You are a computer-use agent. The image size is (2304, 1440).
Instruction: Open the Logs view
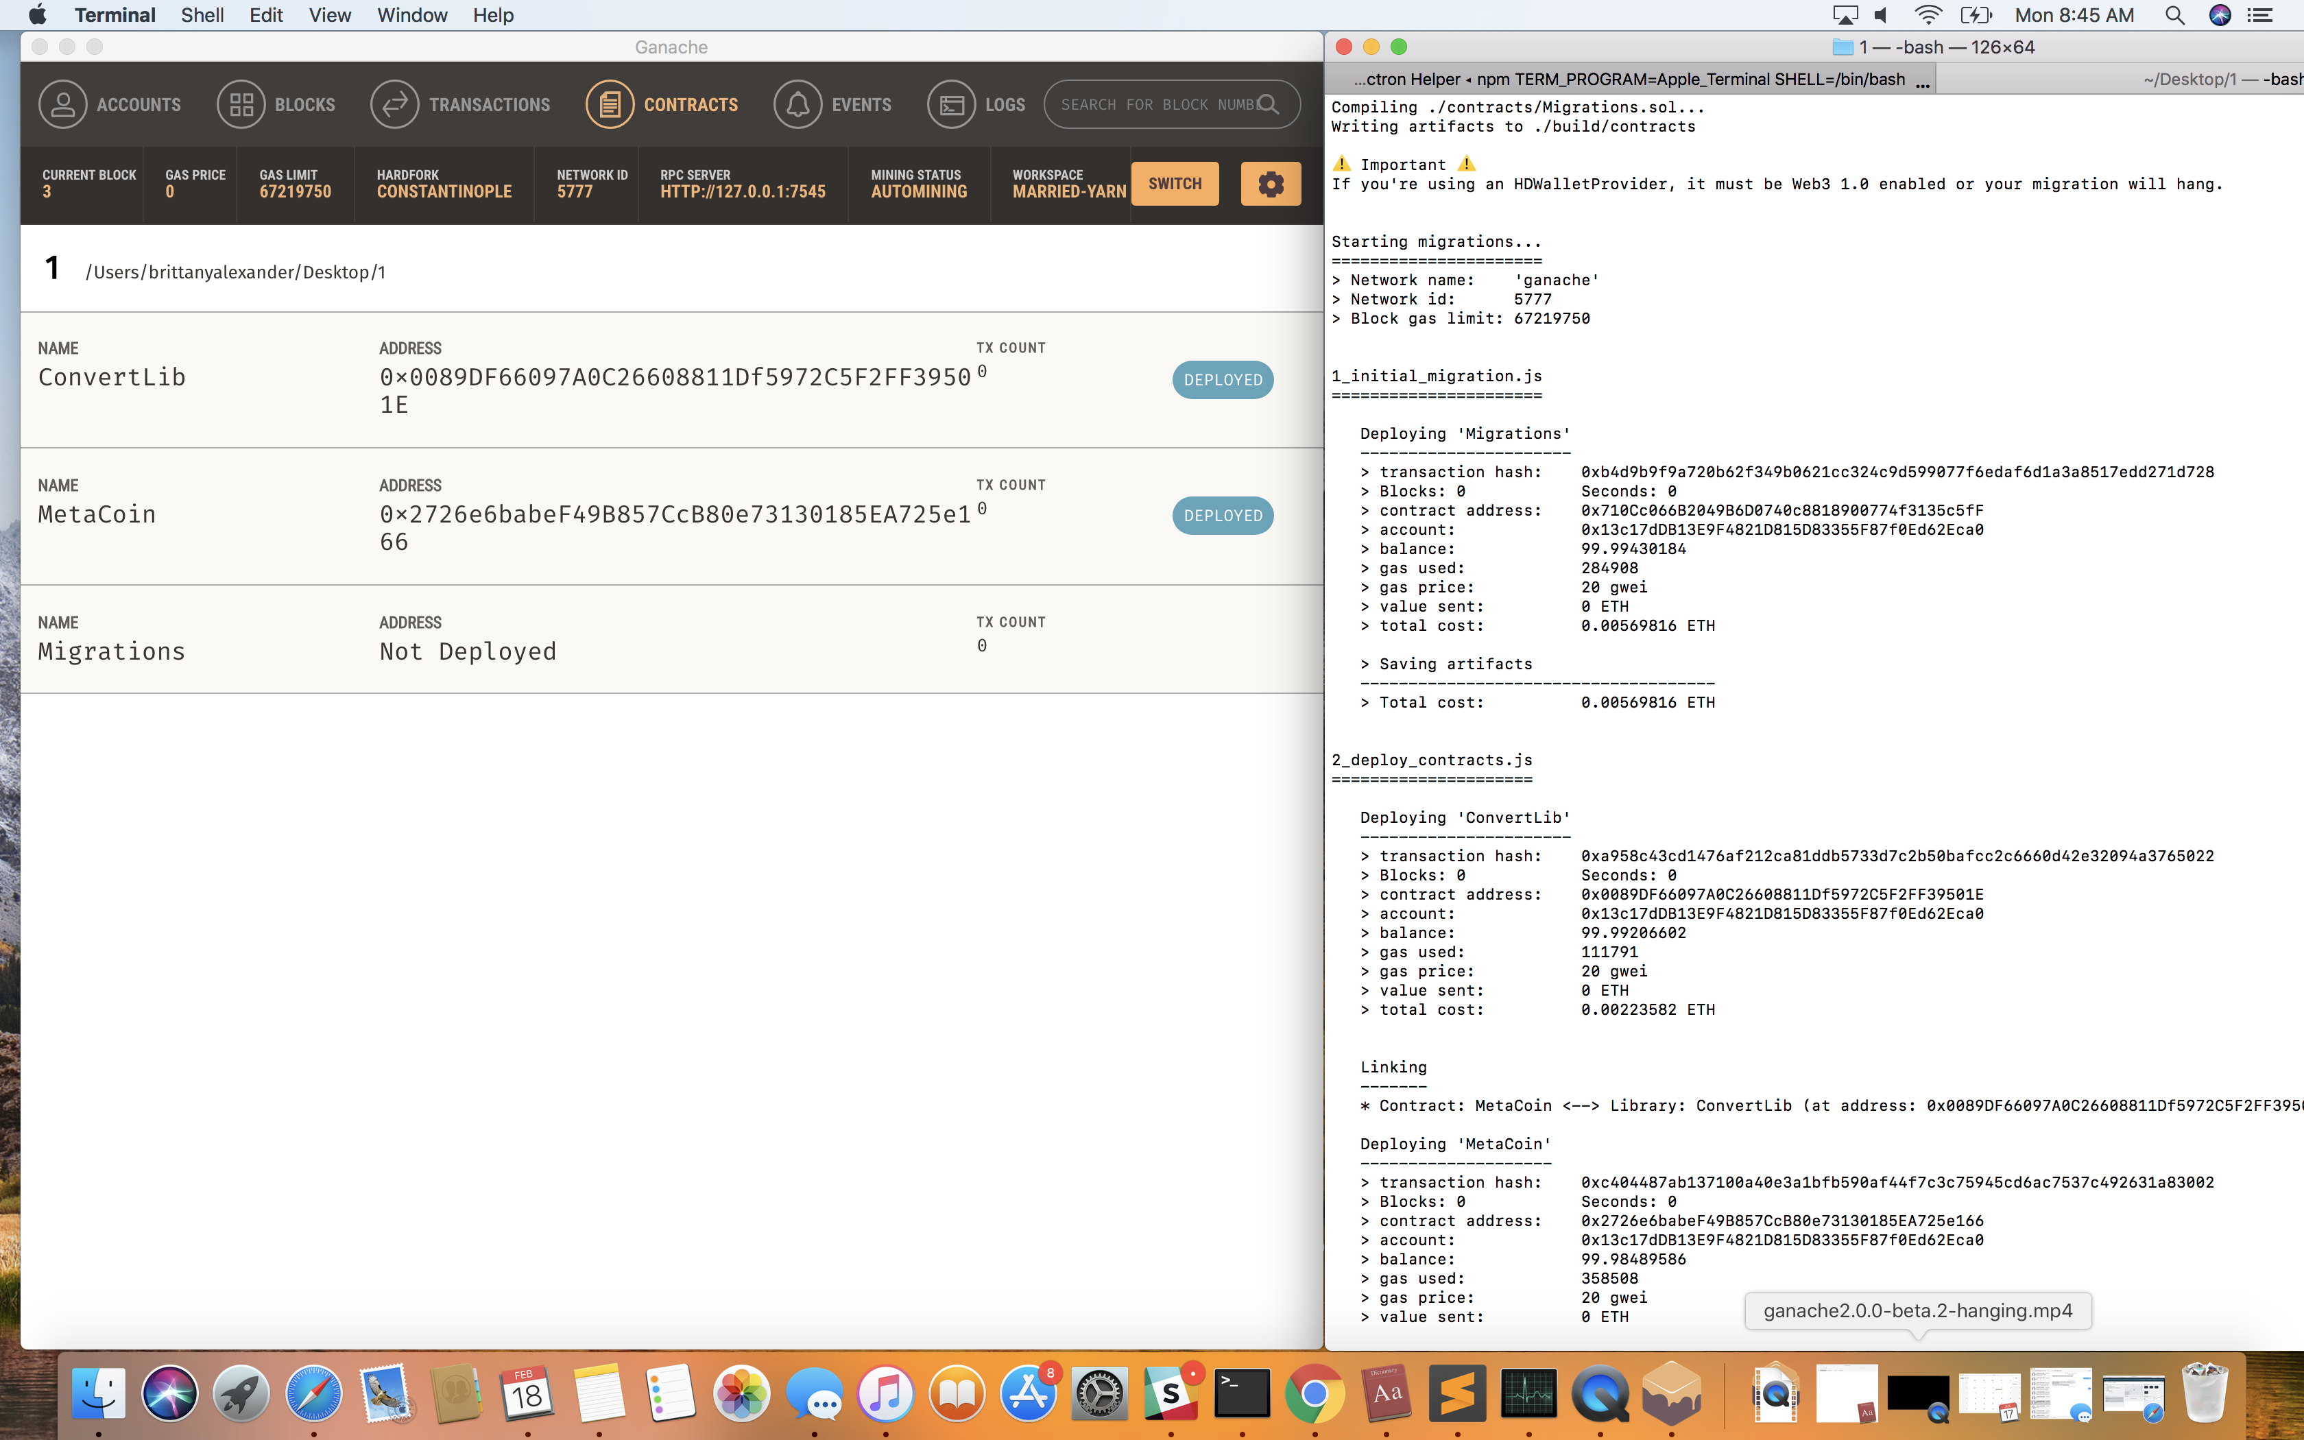coord(977,104)
